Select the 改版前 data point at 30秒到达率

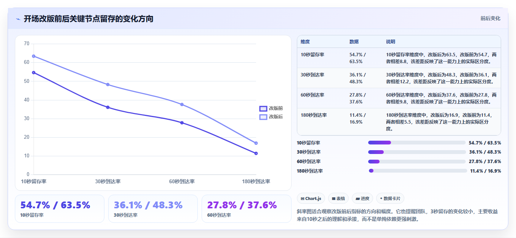click(x=108, y=107)
